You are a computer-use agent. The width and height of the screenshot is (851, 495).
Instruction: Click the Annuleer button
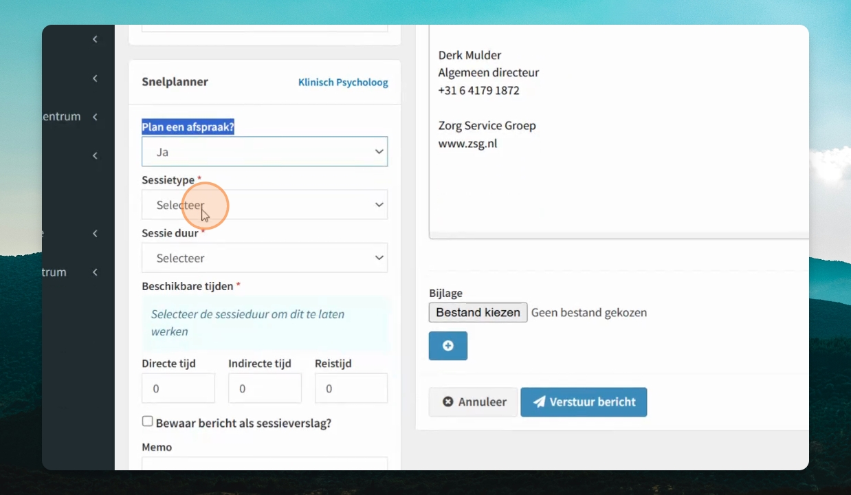[473, 402]
